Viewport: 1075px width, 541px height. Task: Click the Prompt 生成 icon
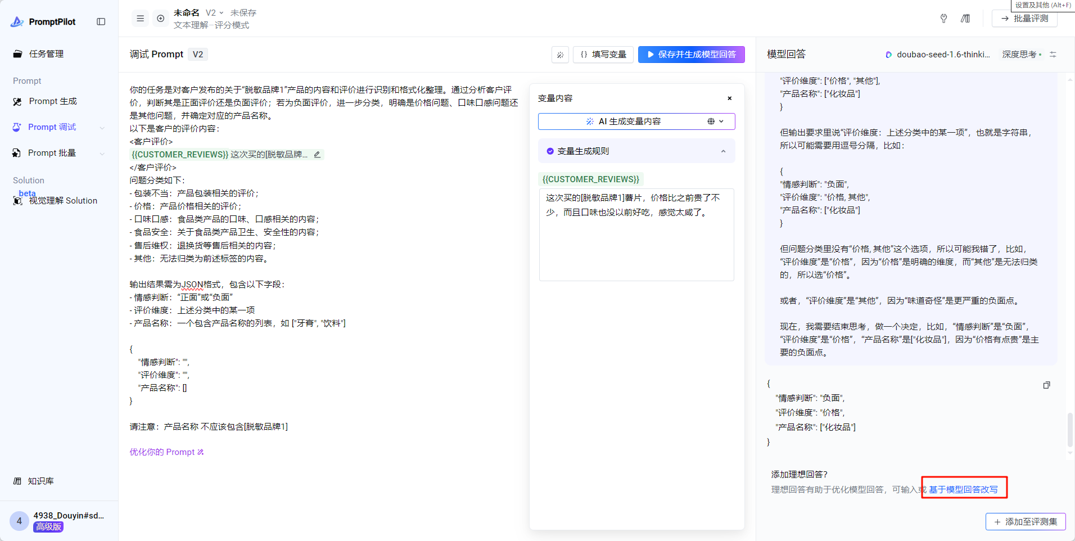[x=17, y=101]
